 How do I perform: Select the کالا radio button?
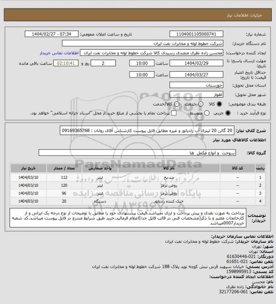coord(219,104)
